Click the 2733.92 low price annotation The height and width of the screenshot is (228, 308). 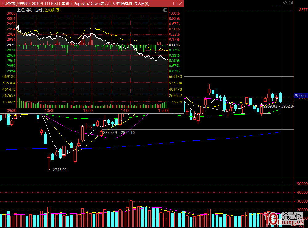60,170
